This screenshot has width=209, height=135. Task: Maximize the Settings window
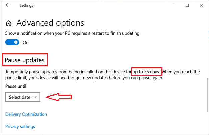point(187,5)
